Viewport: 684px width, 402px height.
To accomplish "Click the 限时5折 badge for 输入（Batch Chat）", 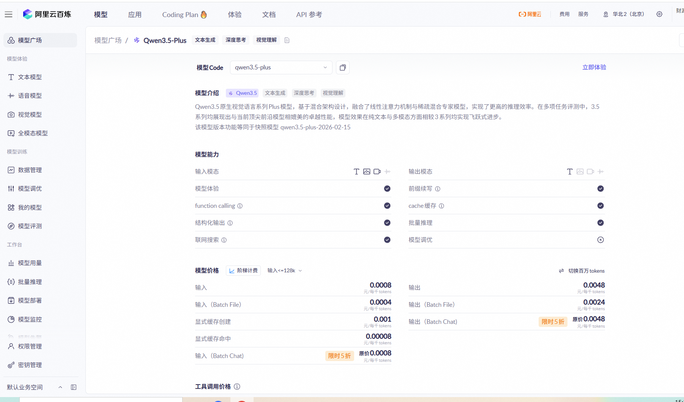I will click(340, 356).
